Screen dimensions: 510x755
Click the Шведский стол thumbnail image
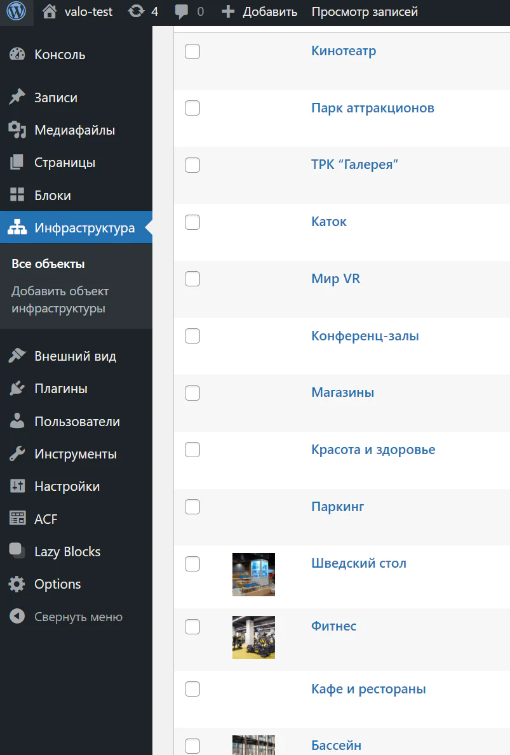(x=254, y=575)
